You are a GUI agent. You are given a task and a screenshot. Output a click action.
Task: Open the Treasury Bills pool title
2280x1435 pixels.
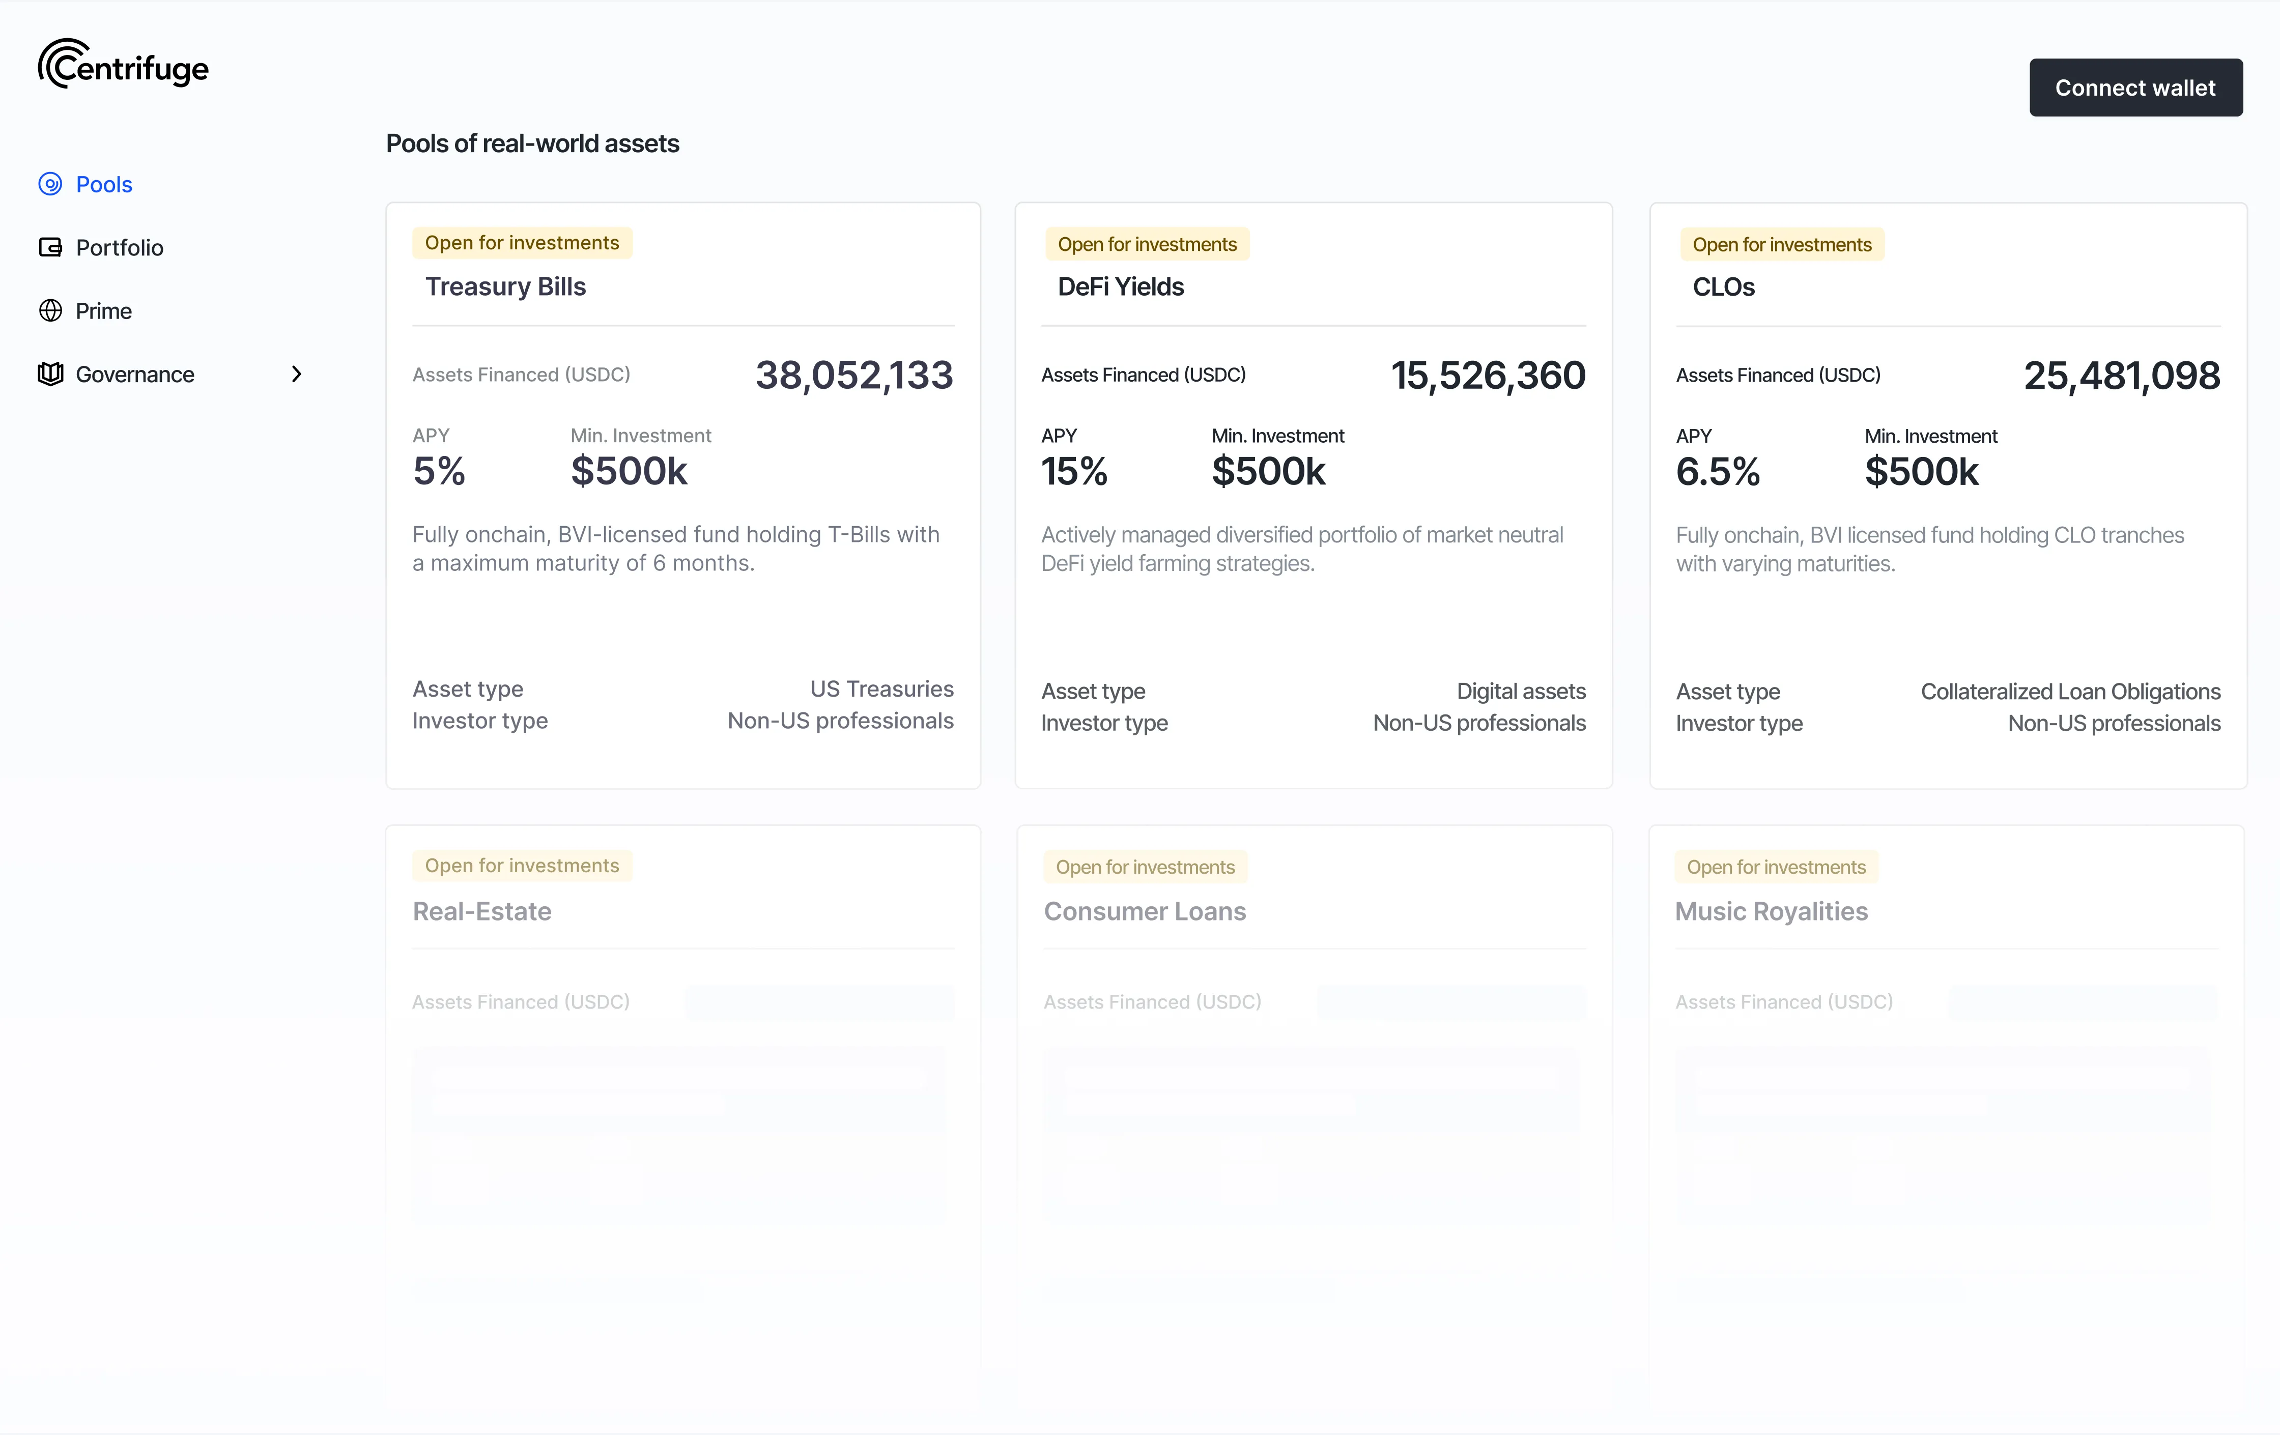[x=505, y=287]
